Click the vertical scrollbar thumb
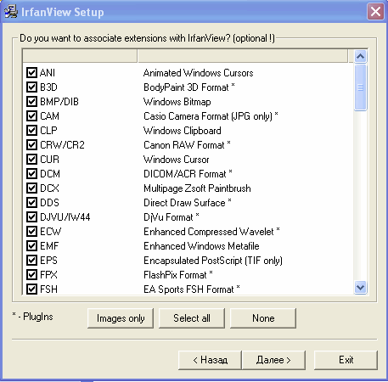 coord(360,87)
